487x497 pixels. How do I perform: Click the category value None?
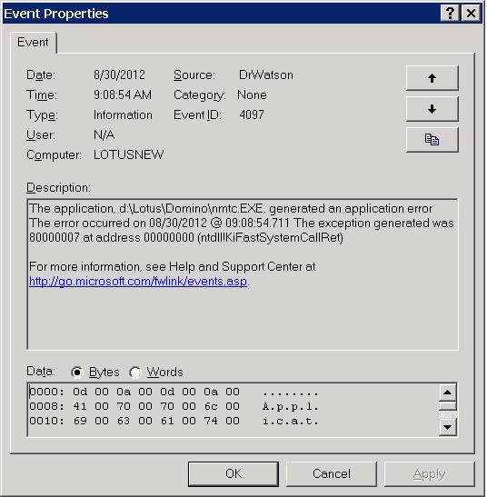(x=252, y=94)
